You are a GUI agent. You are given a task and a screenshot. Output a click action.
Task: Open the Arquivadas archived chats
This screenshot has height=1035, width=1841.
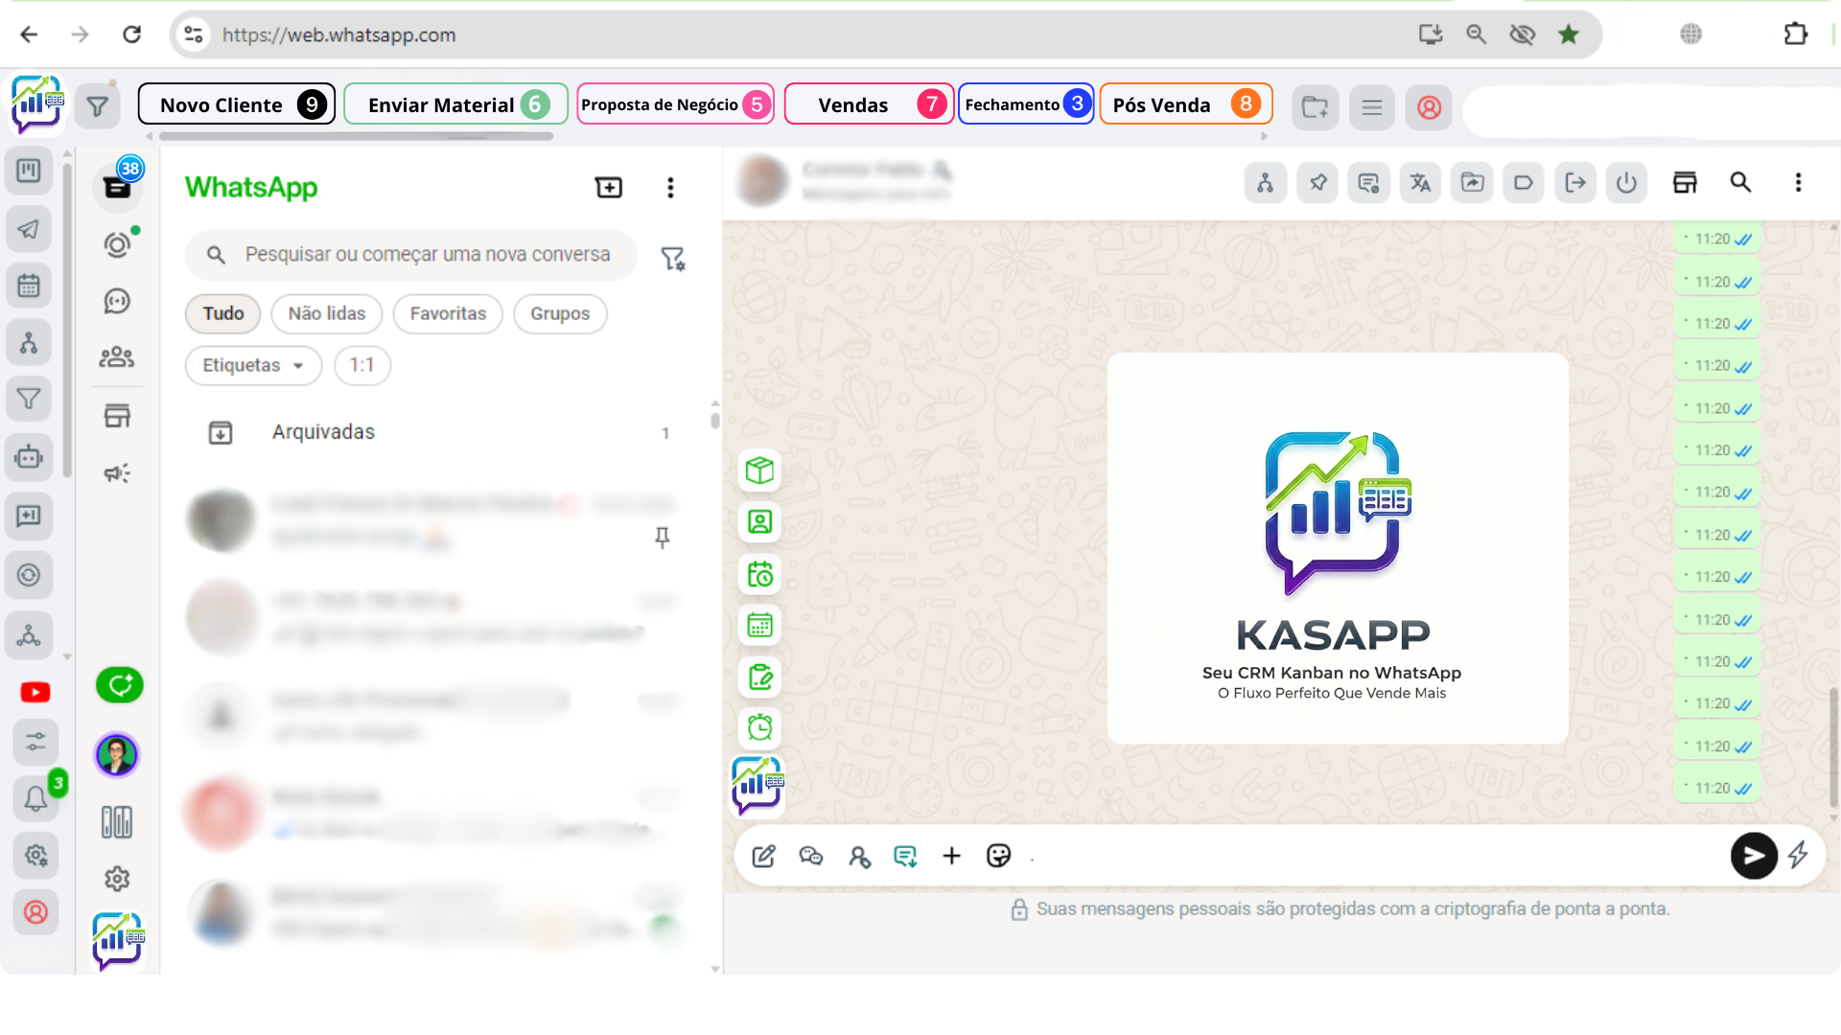point(323,432)
